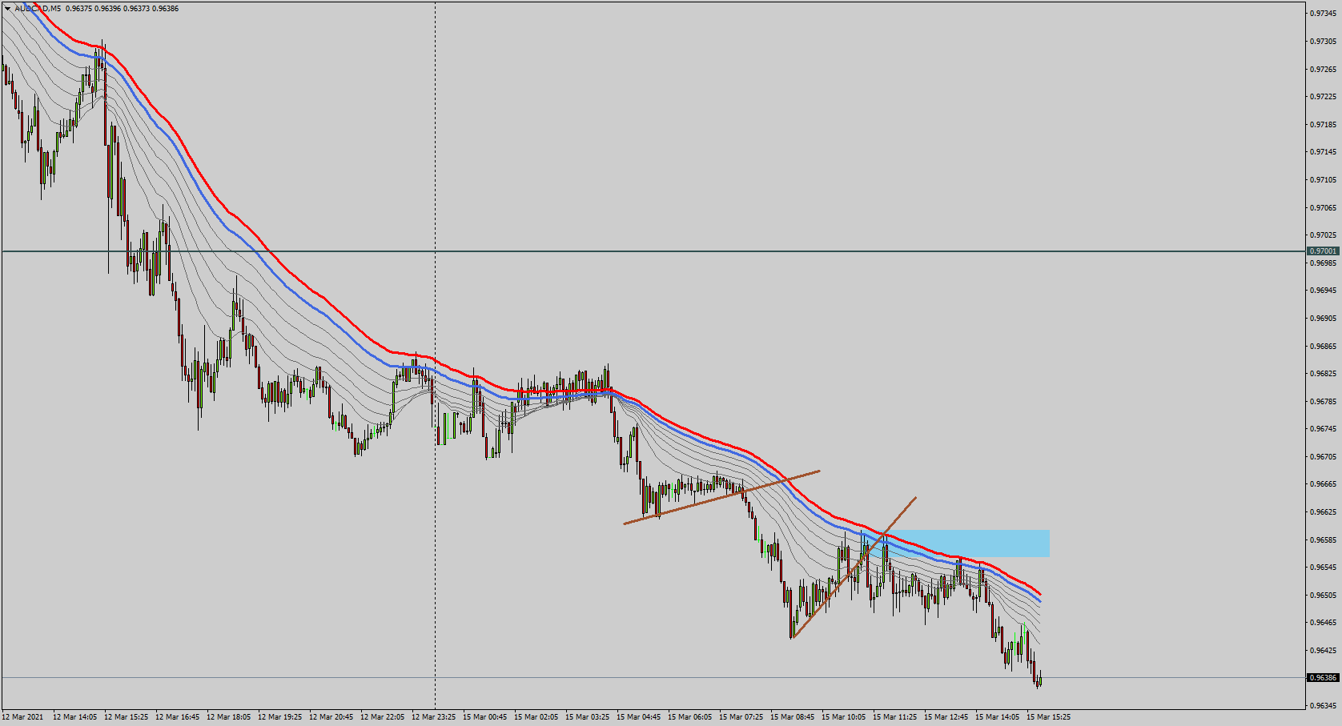Click the AUDCAD,M5 chart title text
The width and height of the screenshot is (1342, 726).
pyautogui.click(x=38, y=9)
